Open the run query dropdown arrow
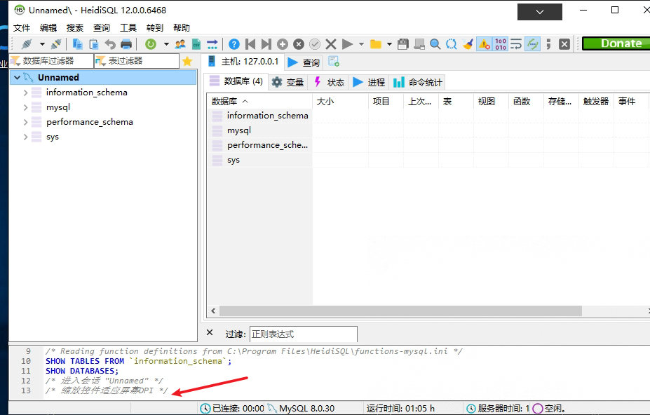The width and height of the screenshot is (650, 415). 361,44
